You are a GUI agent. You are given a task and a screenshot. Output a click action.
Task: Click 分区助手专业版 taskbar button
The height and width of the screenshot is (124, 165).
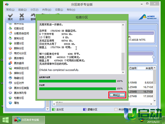click(29, 120)
